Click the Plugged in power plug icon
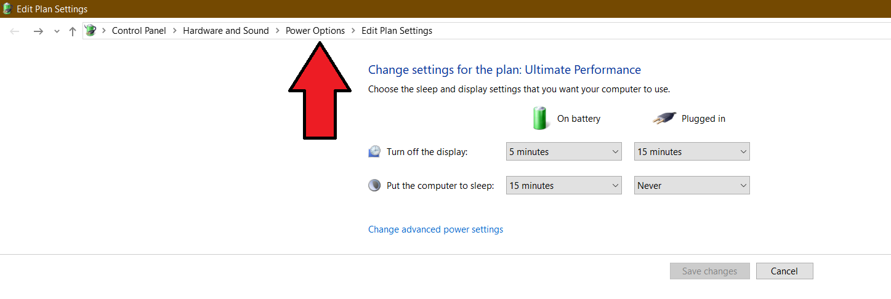Viewport: 891px width, 299px height. tap(664, 118)
